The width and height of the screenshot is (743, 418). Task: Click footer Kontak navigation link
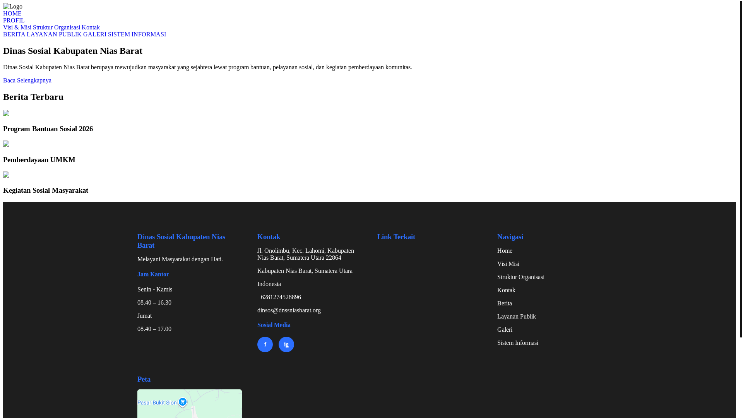[506, 290]
